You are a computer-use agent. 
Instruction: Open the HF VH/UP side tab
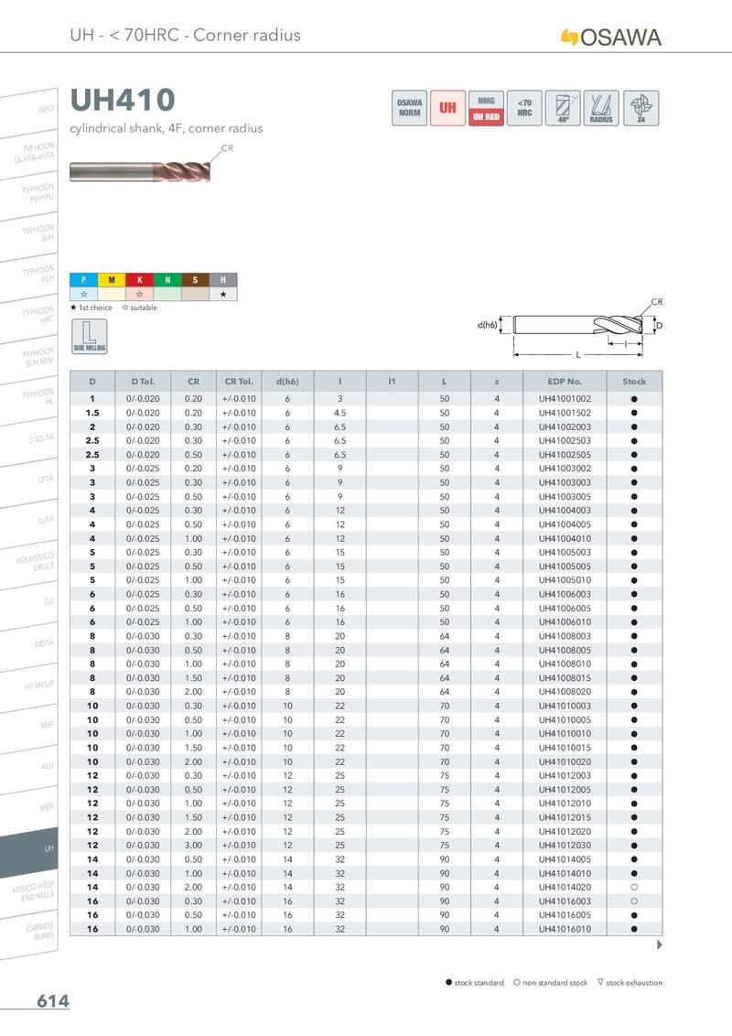pyautogui.click(x=29, y=687)
